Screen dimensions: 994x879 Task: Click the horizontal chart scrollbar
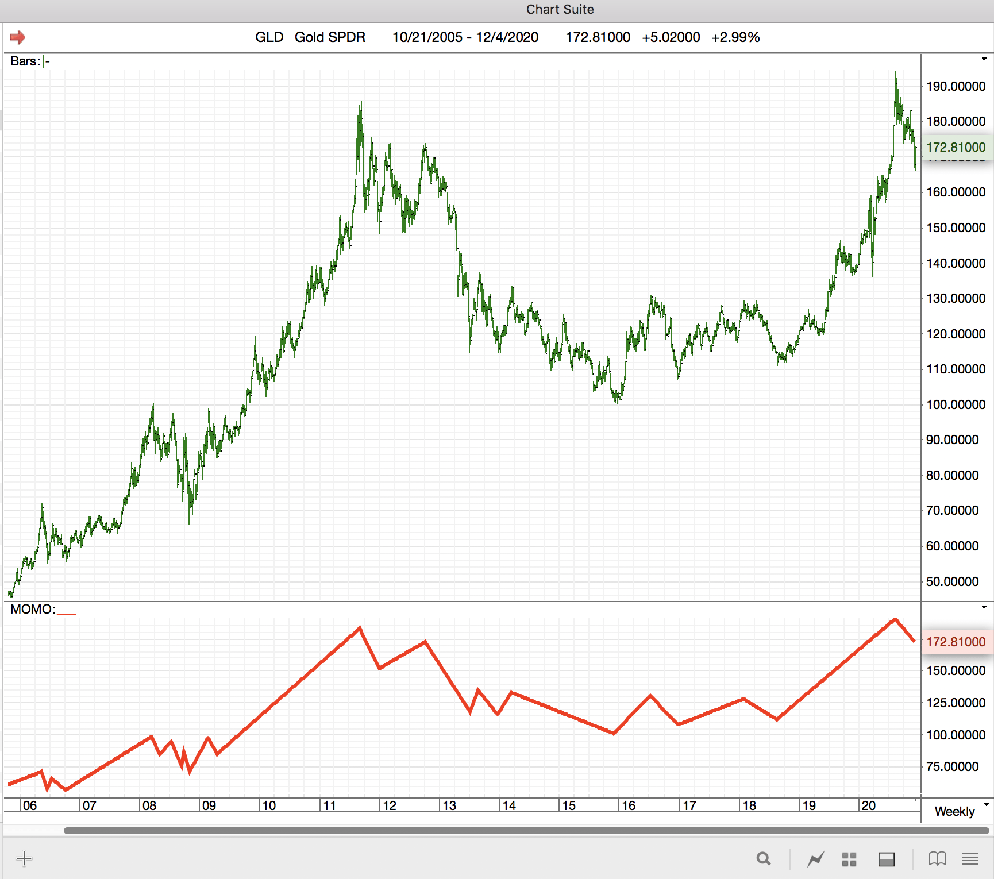coord(526,831)
